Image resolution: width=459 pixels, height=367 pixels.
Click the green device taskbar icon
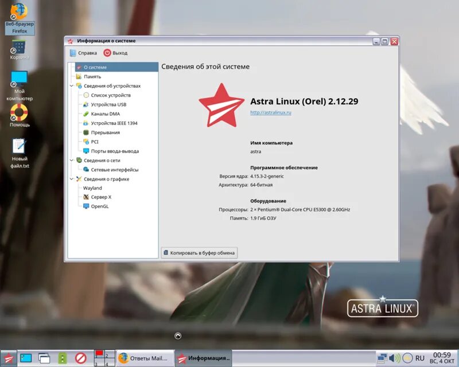(x=63, y=358)
